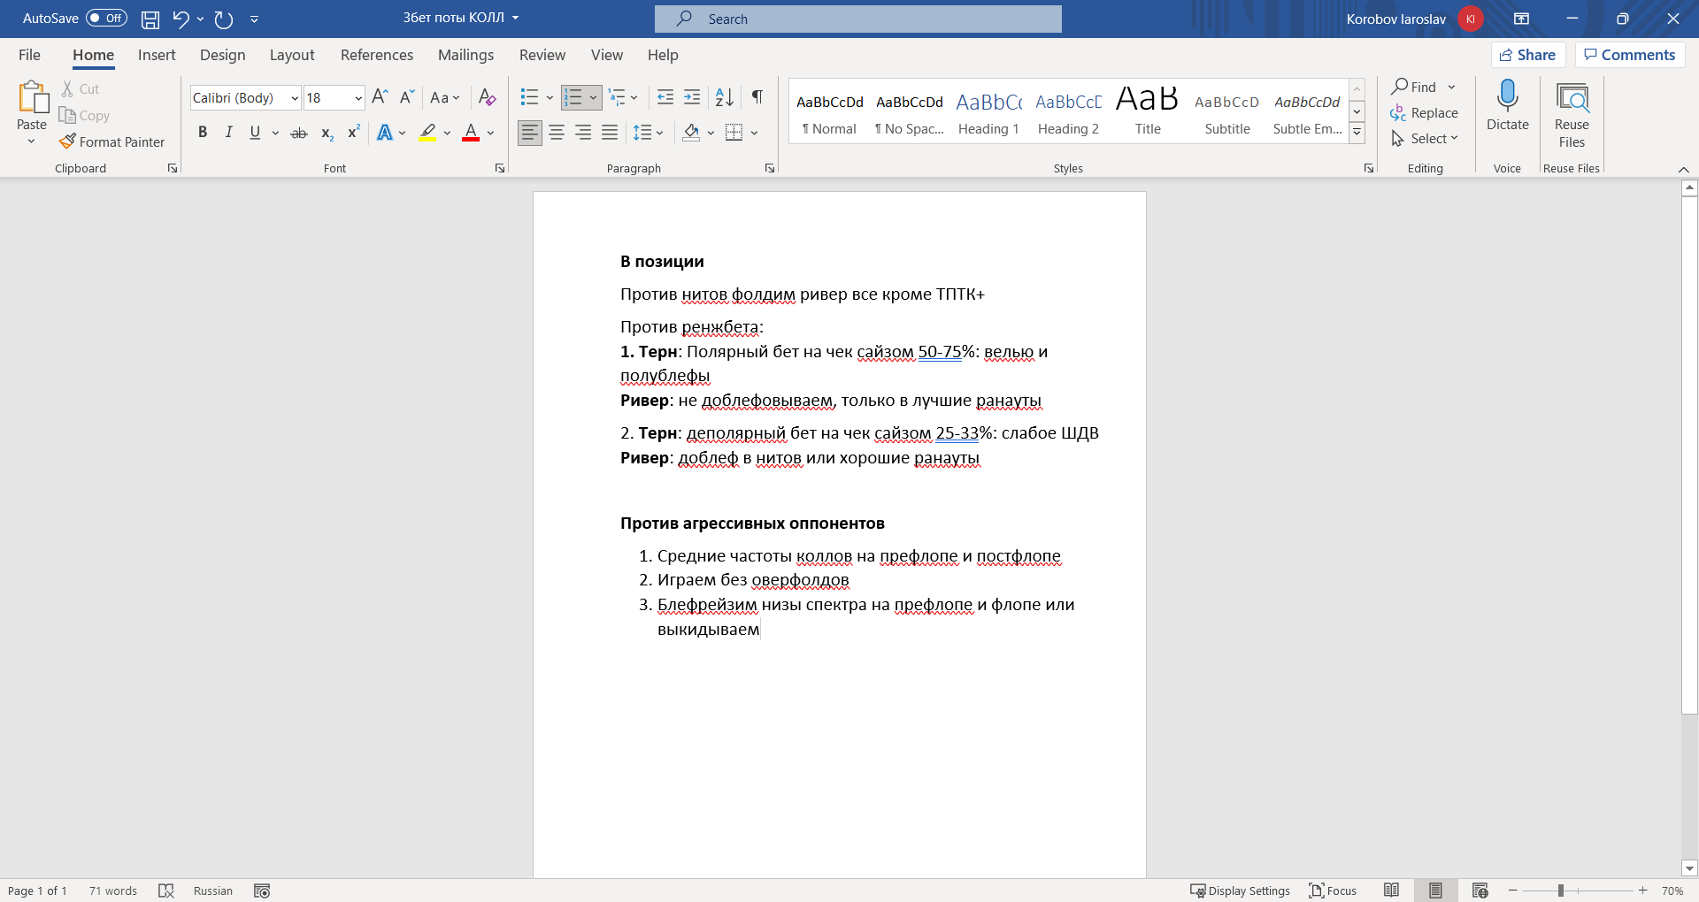1699x902 pixels.
Task: Open font name Calibri dropdown
Action: (294, 98)
